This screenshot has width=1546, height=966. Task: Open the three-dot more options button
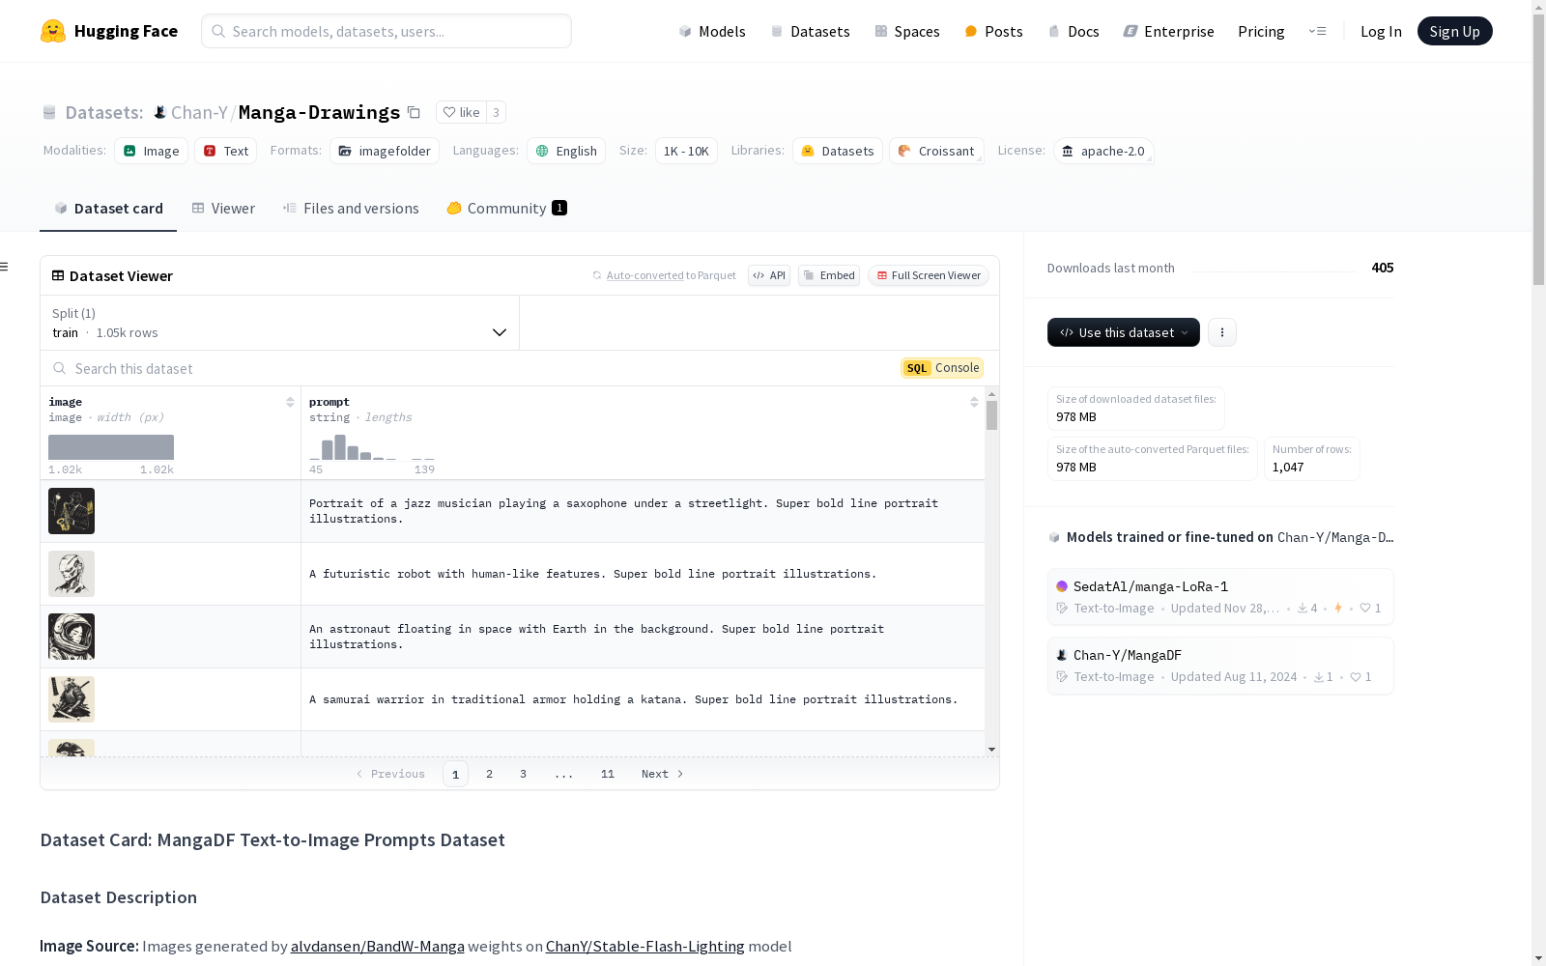coord(1222,332)
